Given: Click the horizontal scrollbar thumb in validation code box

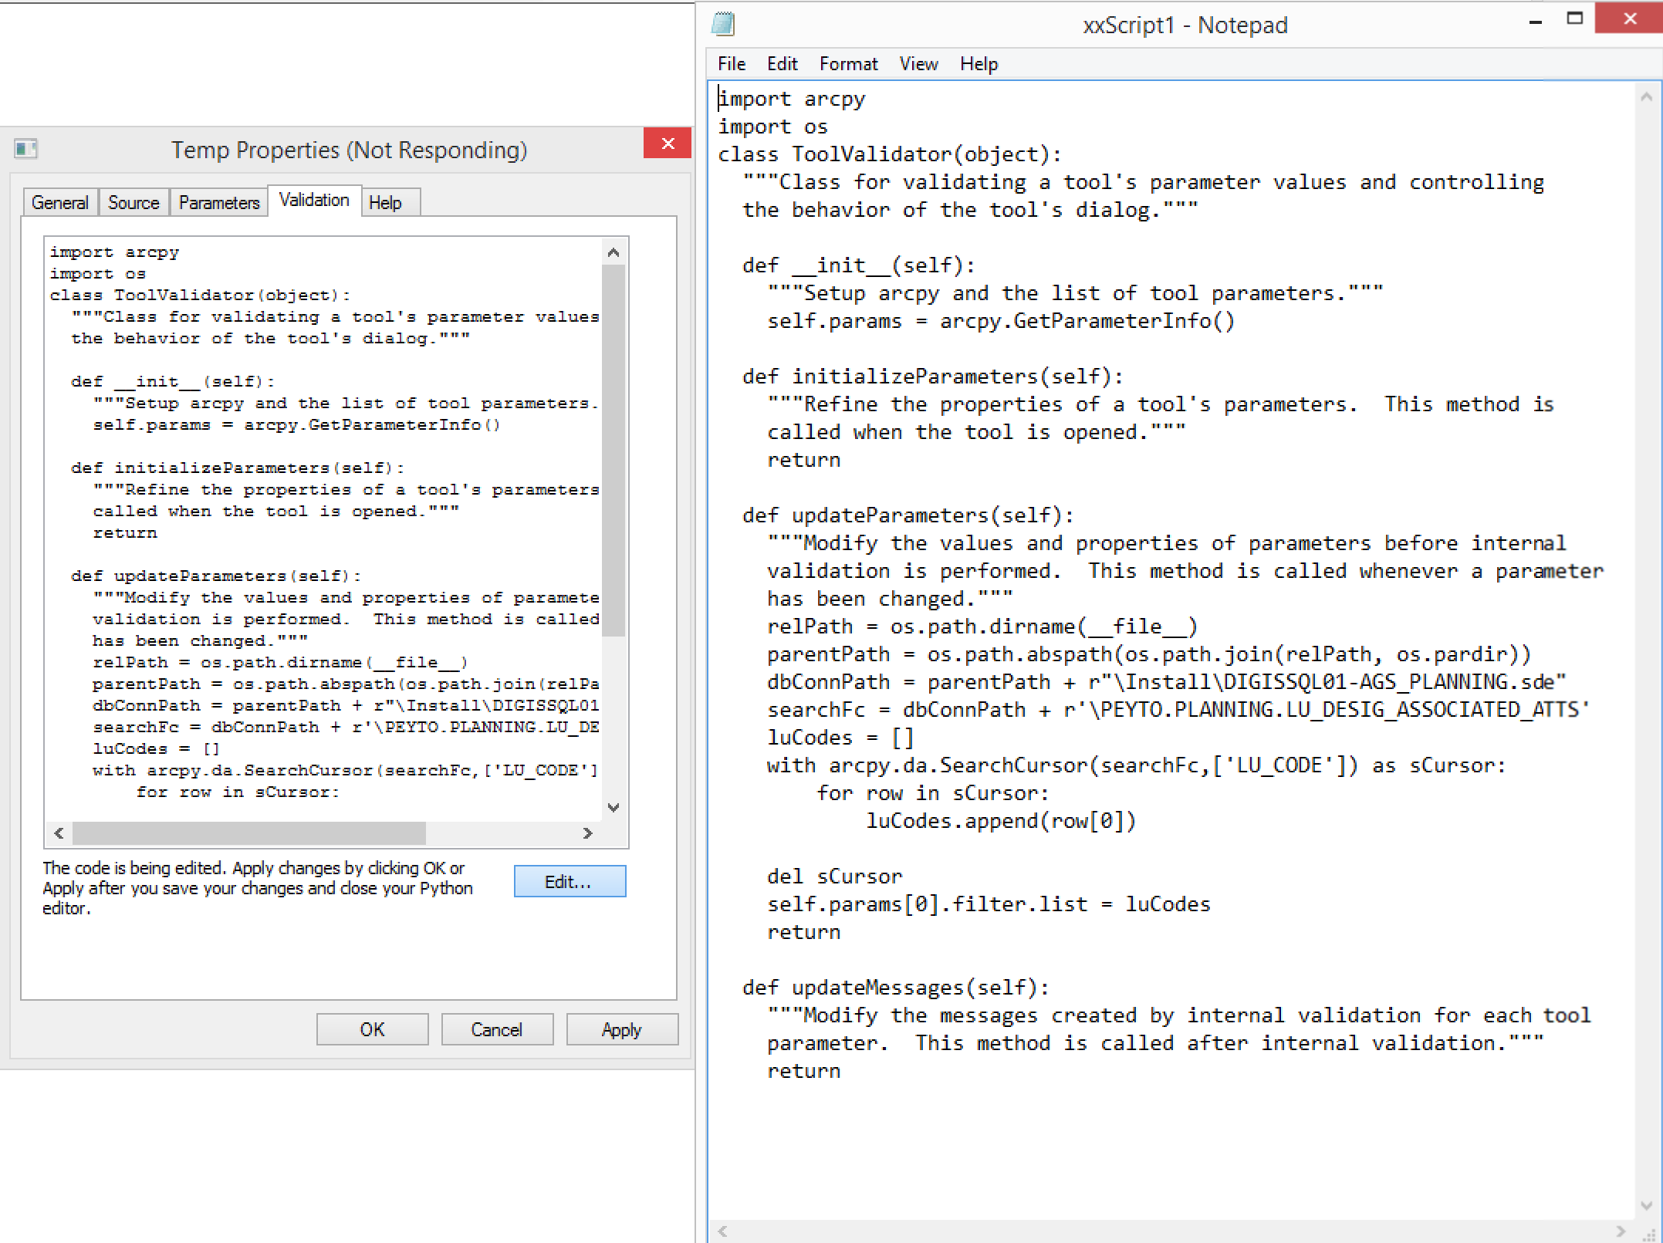Looking at the screenshot, I should pos(248,833).
